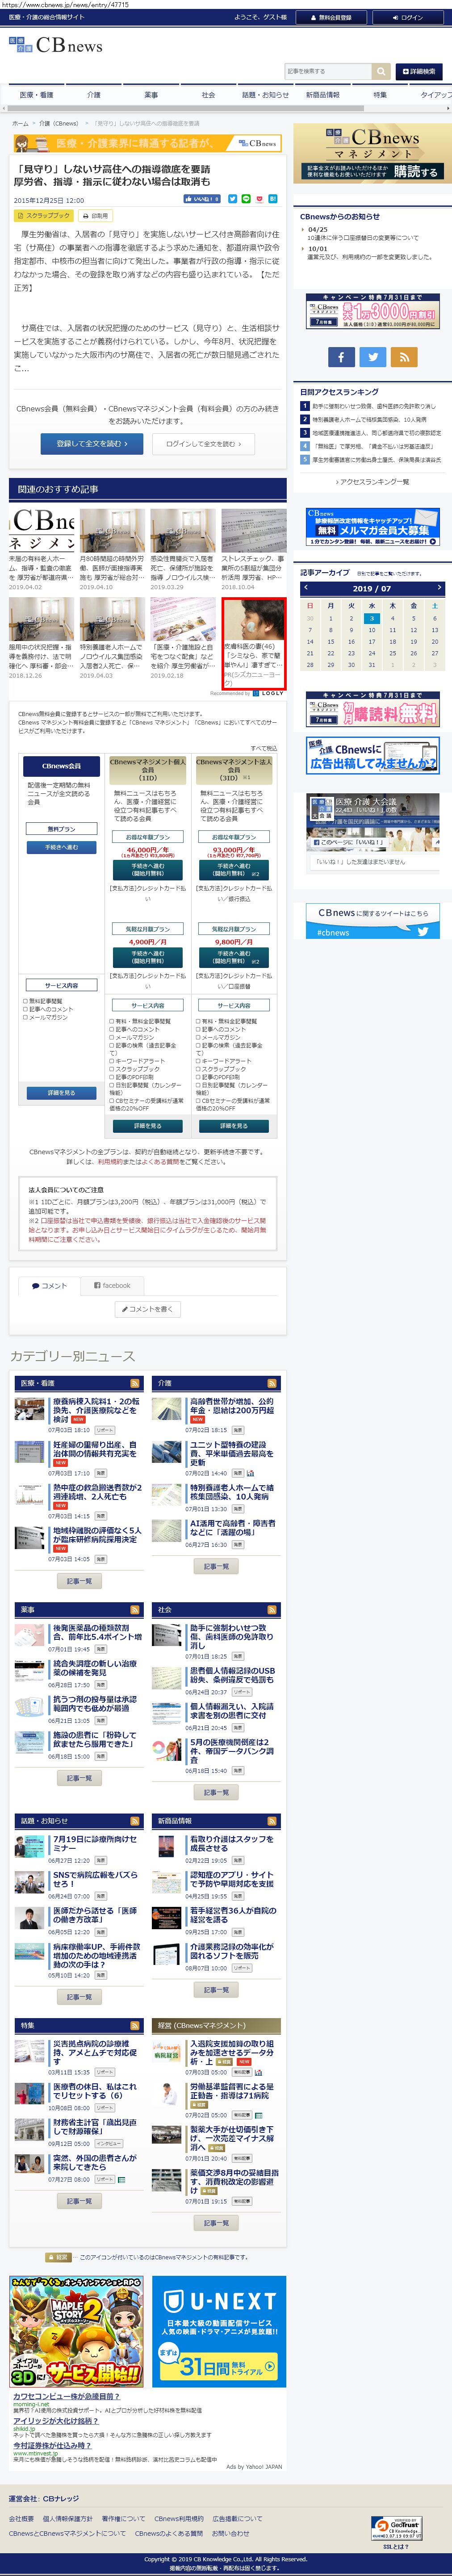
Task: Open the 詳細検索 advanced search button
Action: [419, 71]
